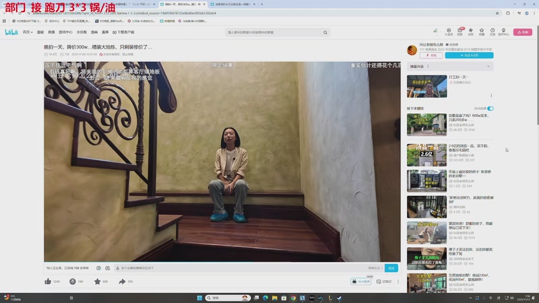Click the video title 晚拍一天 降价300w

tap(98, 46)
